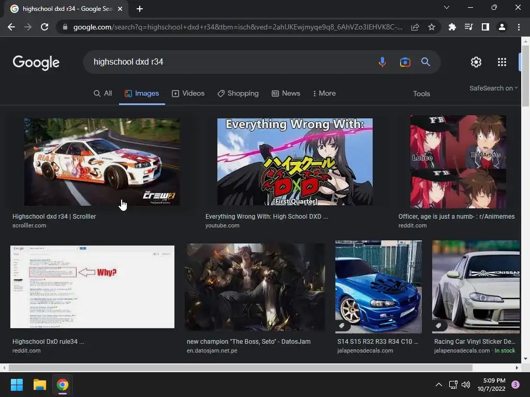The height and width of the screenshot is (397, 530).
Task: Open File Explorer from taskbar
Action: click(x=39, y=385)
